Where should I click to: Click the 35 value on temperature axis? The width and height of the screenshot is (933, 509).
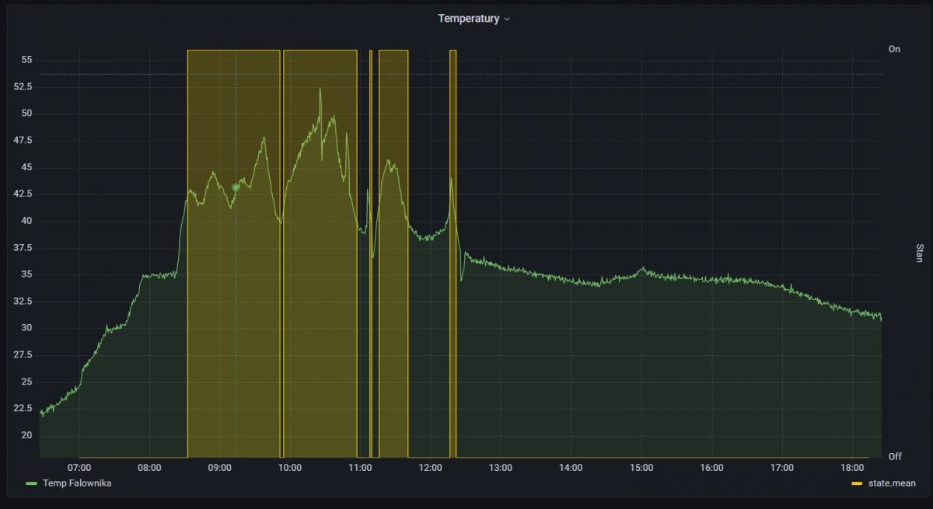tap(26, 274)
